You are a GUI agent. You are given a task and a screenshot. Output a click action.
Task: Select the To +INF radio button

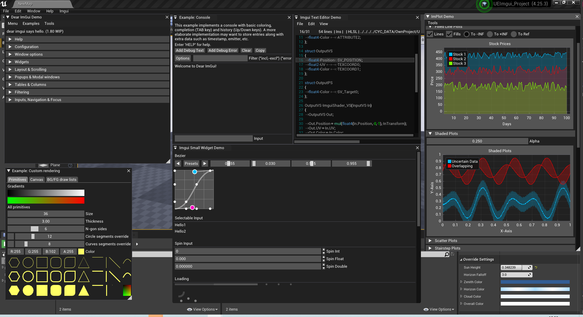click(490, 34)
